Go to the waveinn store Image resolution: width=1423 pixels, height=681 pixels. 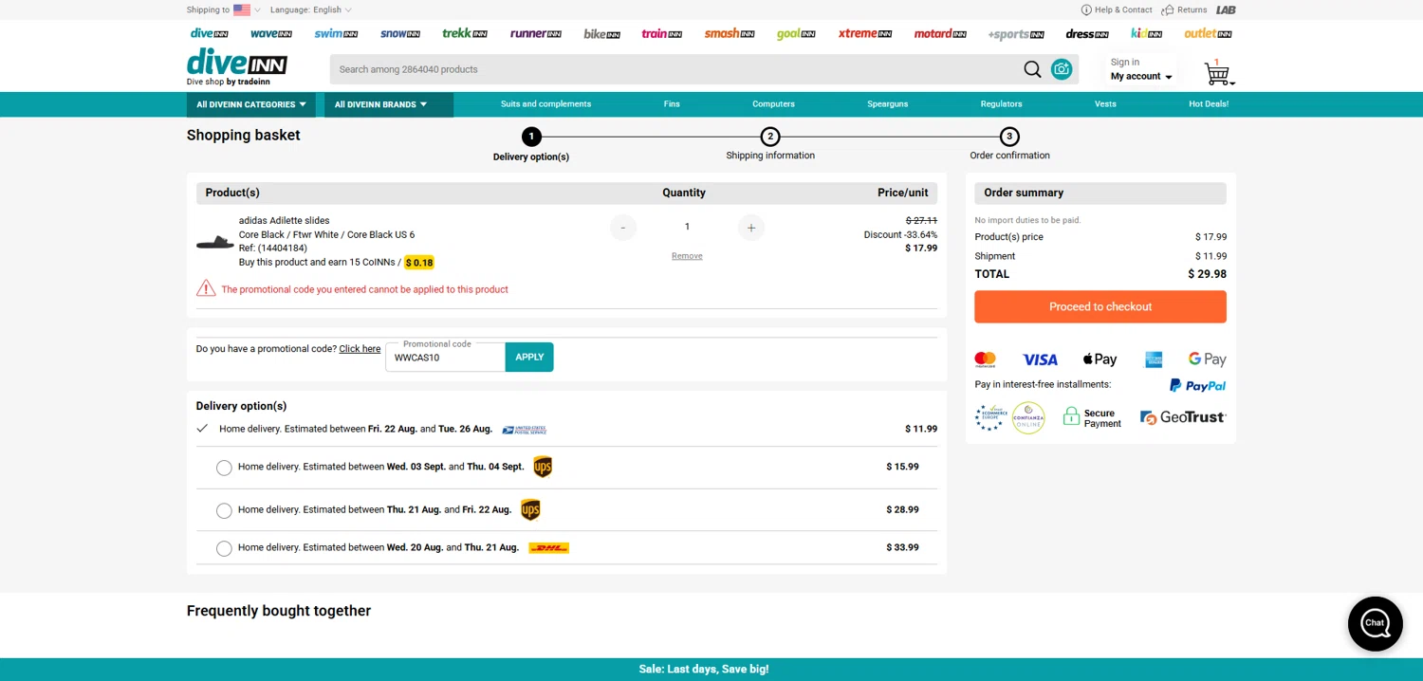pyautogui.click(x=270, y=33)
